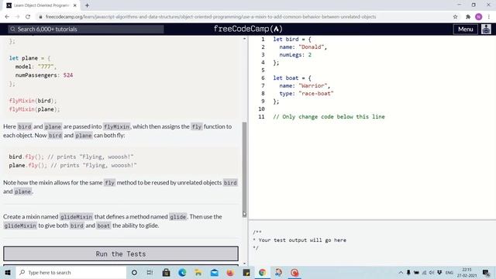Open Dropbox icon in system tray
496x279 pixels.
pyautogui.click(x=439, y=272)
